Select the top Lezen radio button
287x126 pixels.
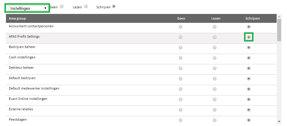coord(86,7)
